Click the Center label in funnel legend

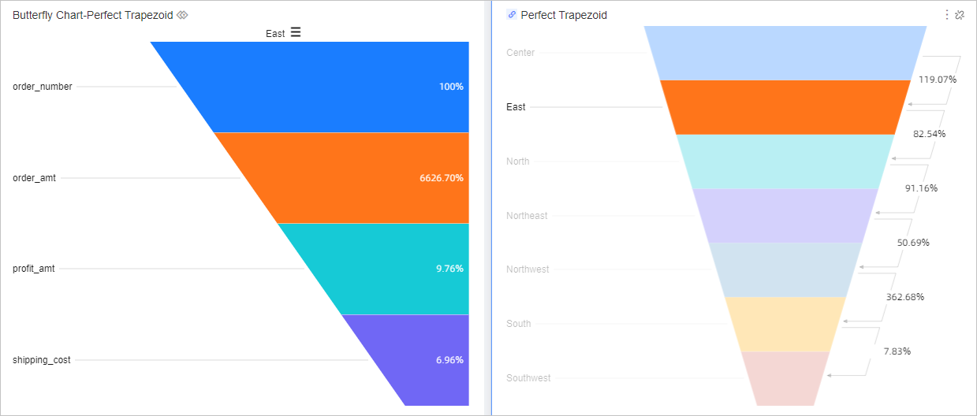pyautogui.click(x=520, y=53)
